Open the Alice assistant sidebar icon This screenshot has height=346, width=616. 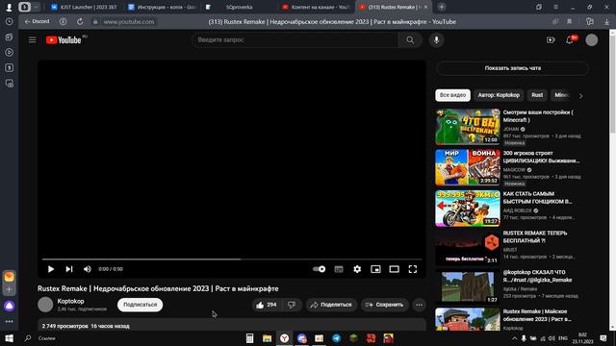(x=9, y=306)
